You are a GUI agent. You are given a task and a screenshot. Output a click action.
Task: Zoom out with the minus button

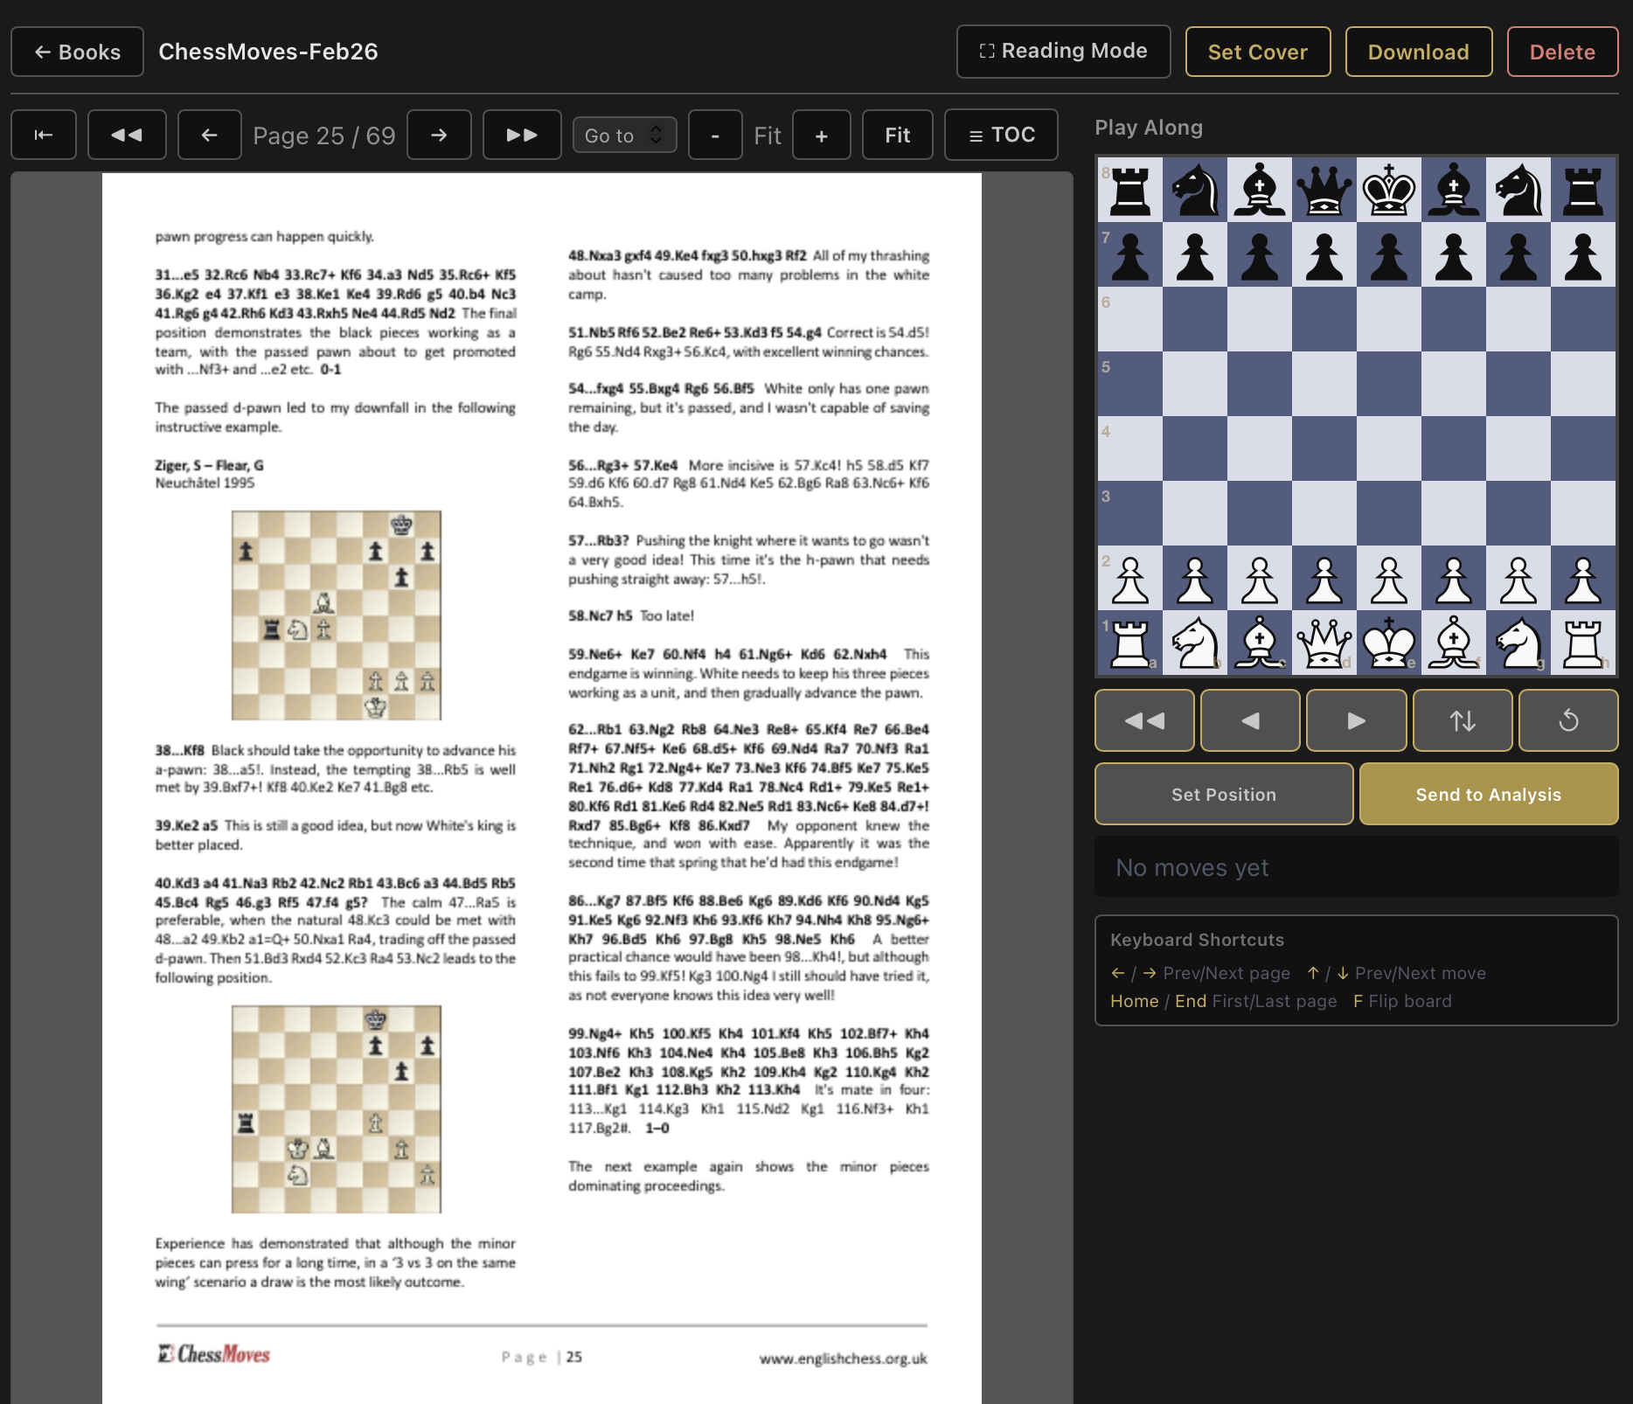[715, 135]
